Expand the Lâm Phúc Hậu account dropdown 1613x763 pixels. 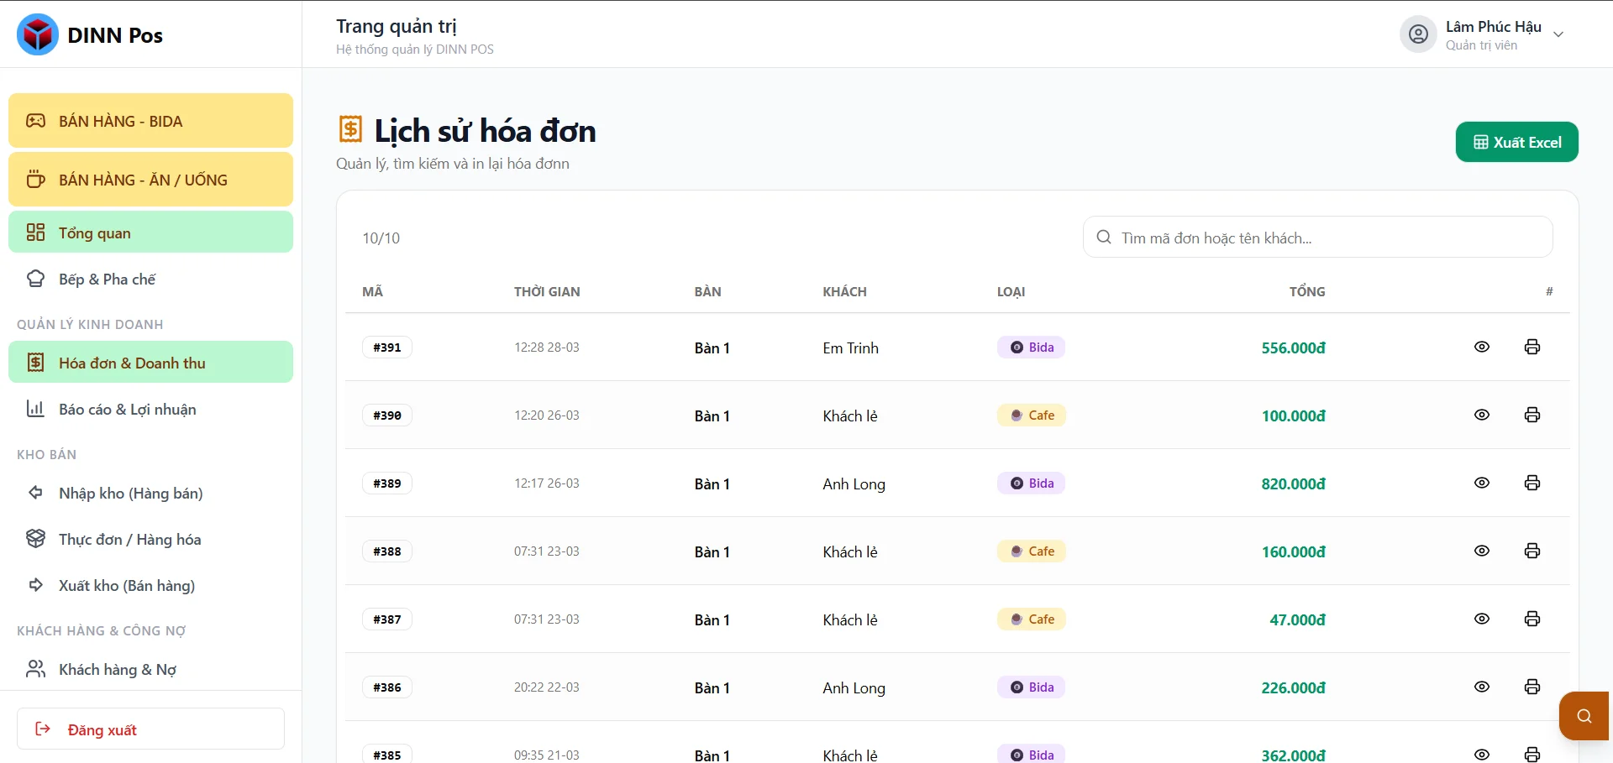1558,35
